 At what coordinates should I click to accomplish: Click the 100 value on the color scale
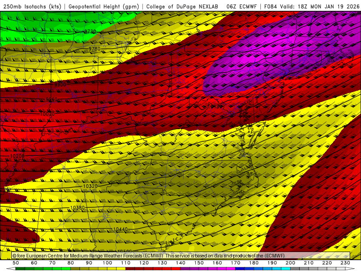[x=107, y=263]
